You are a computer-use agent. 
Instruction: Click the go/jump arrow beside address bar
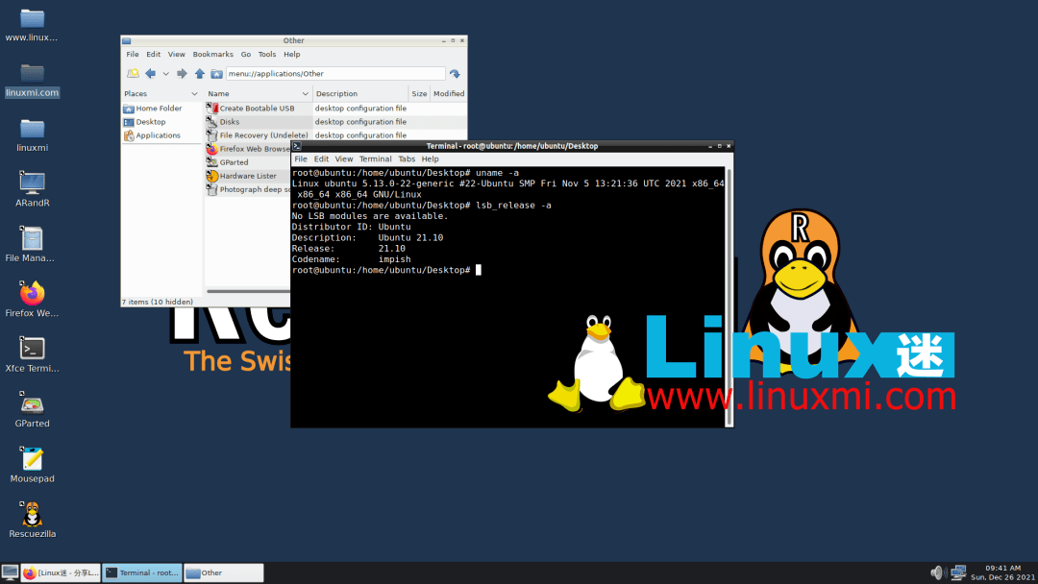456,74
